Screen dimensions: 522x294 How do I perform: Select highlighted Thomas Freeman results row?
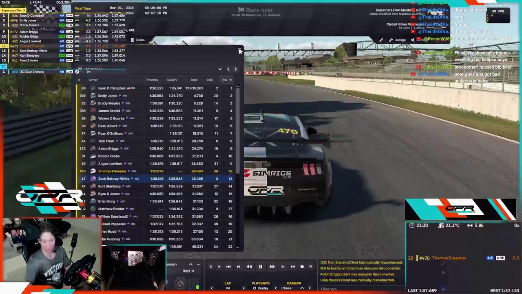[155, 171]
